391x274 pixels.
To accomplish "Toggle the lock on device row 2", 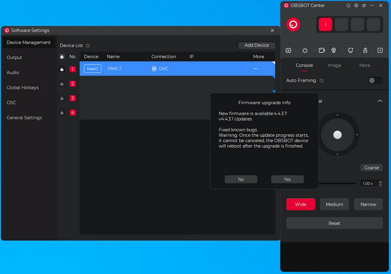I will coord(62,84).
